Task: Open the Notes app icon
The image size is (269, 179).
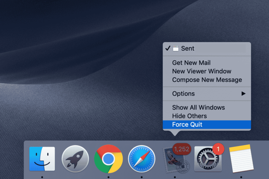Action: click(x=241, y=159)
